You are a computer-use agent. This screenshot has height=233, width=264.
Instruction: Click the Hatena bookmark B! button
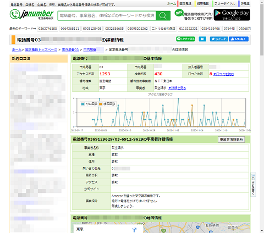pyautogui.click(x=202, y=39)
